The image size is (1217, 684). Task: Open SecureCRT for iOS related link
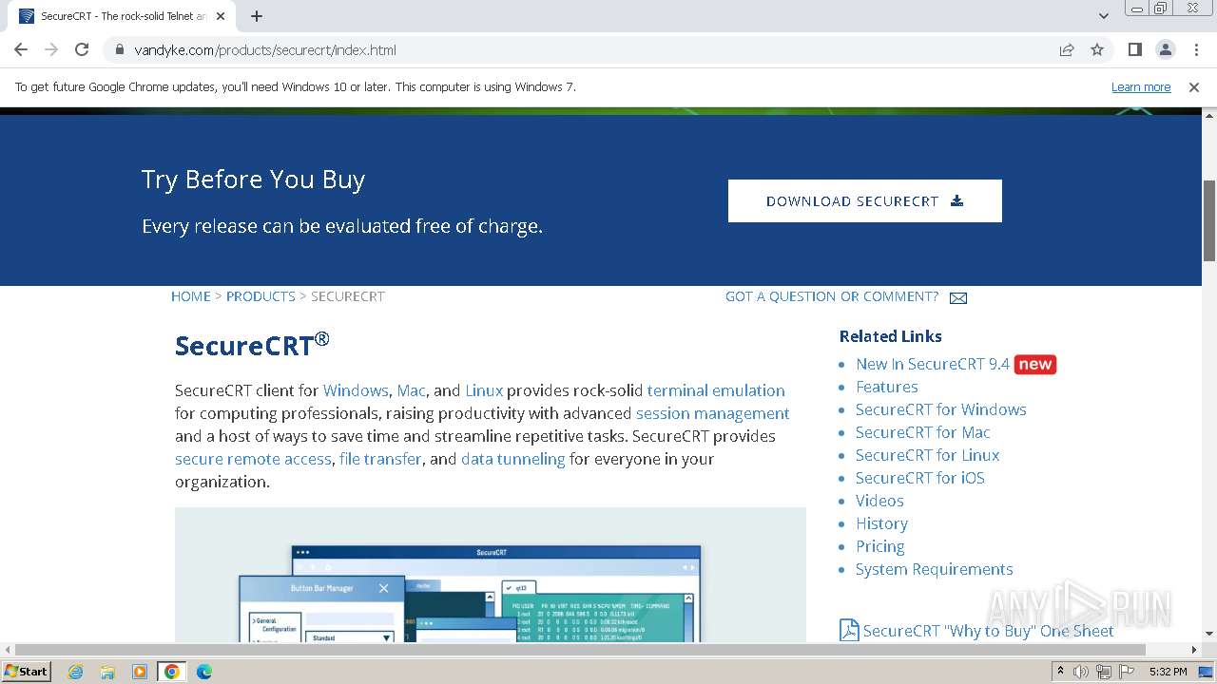tap(920, 478)
